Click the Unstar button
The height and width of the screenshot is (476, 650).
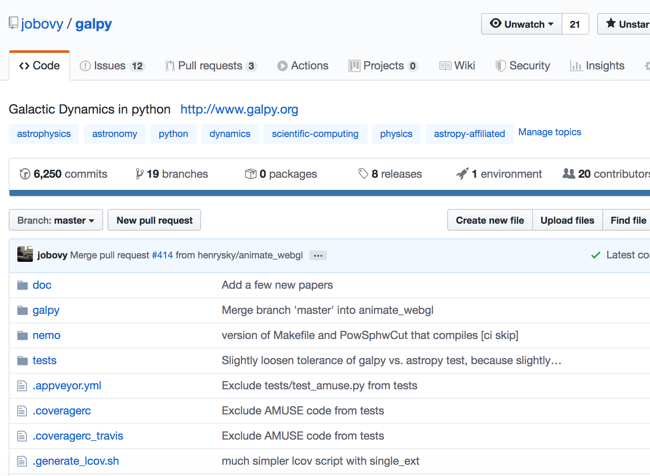(x=624, y=24)
